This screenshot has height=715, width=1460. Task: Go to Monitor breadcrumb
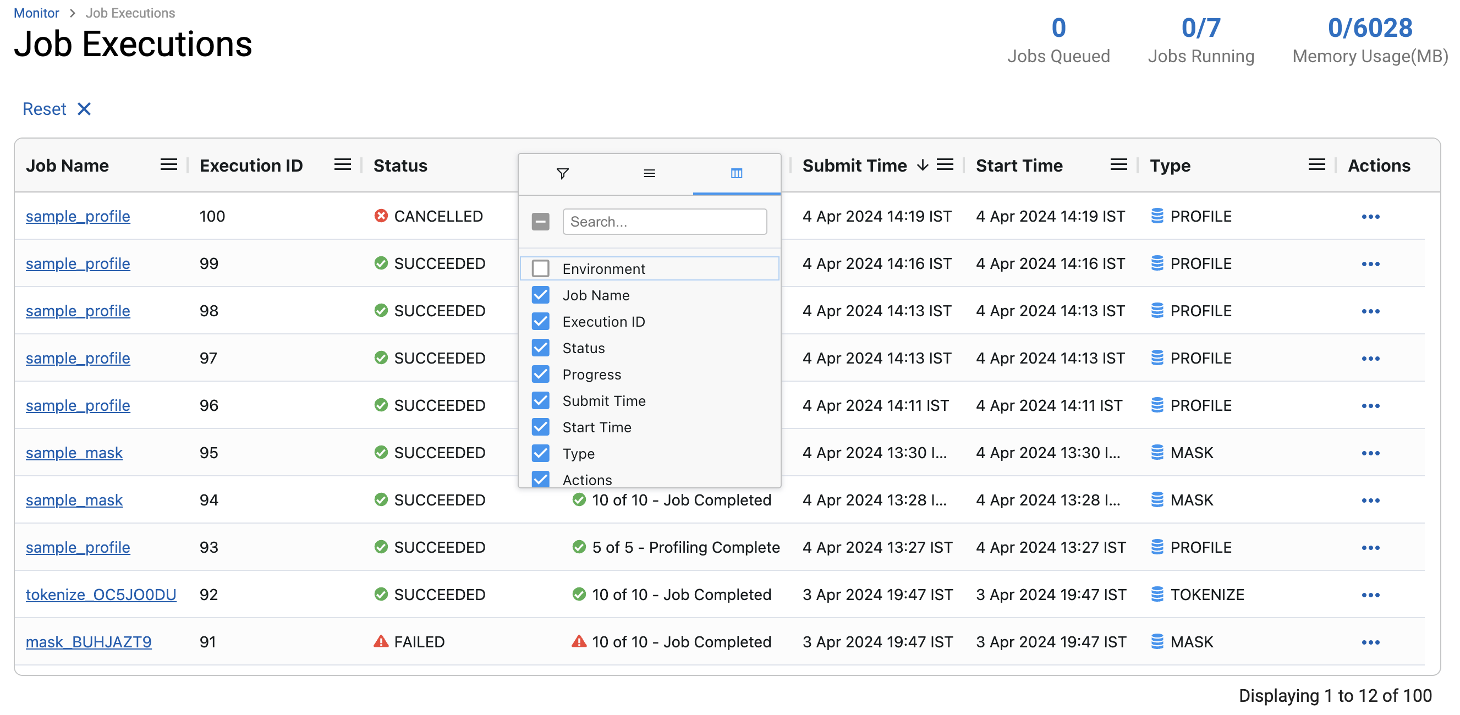click(x=36, y=13)
